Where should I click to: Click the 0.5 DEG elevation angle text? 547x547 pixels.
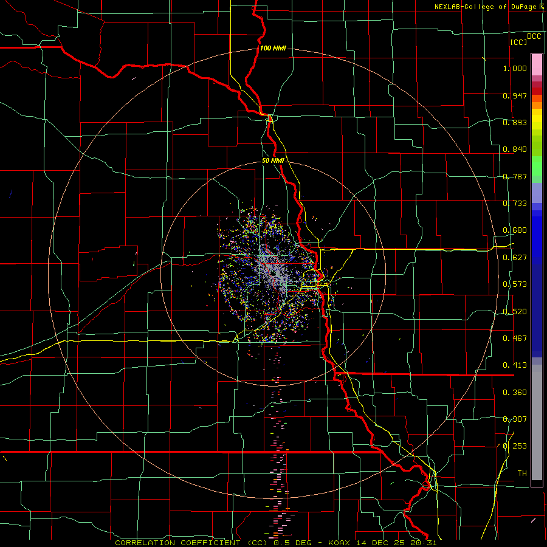[294, 543]
